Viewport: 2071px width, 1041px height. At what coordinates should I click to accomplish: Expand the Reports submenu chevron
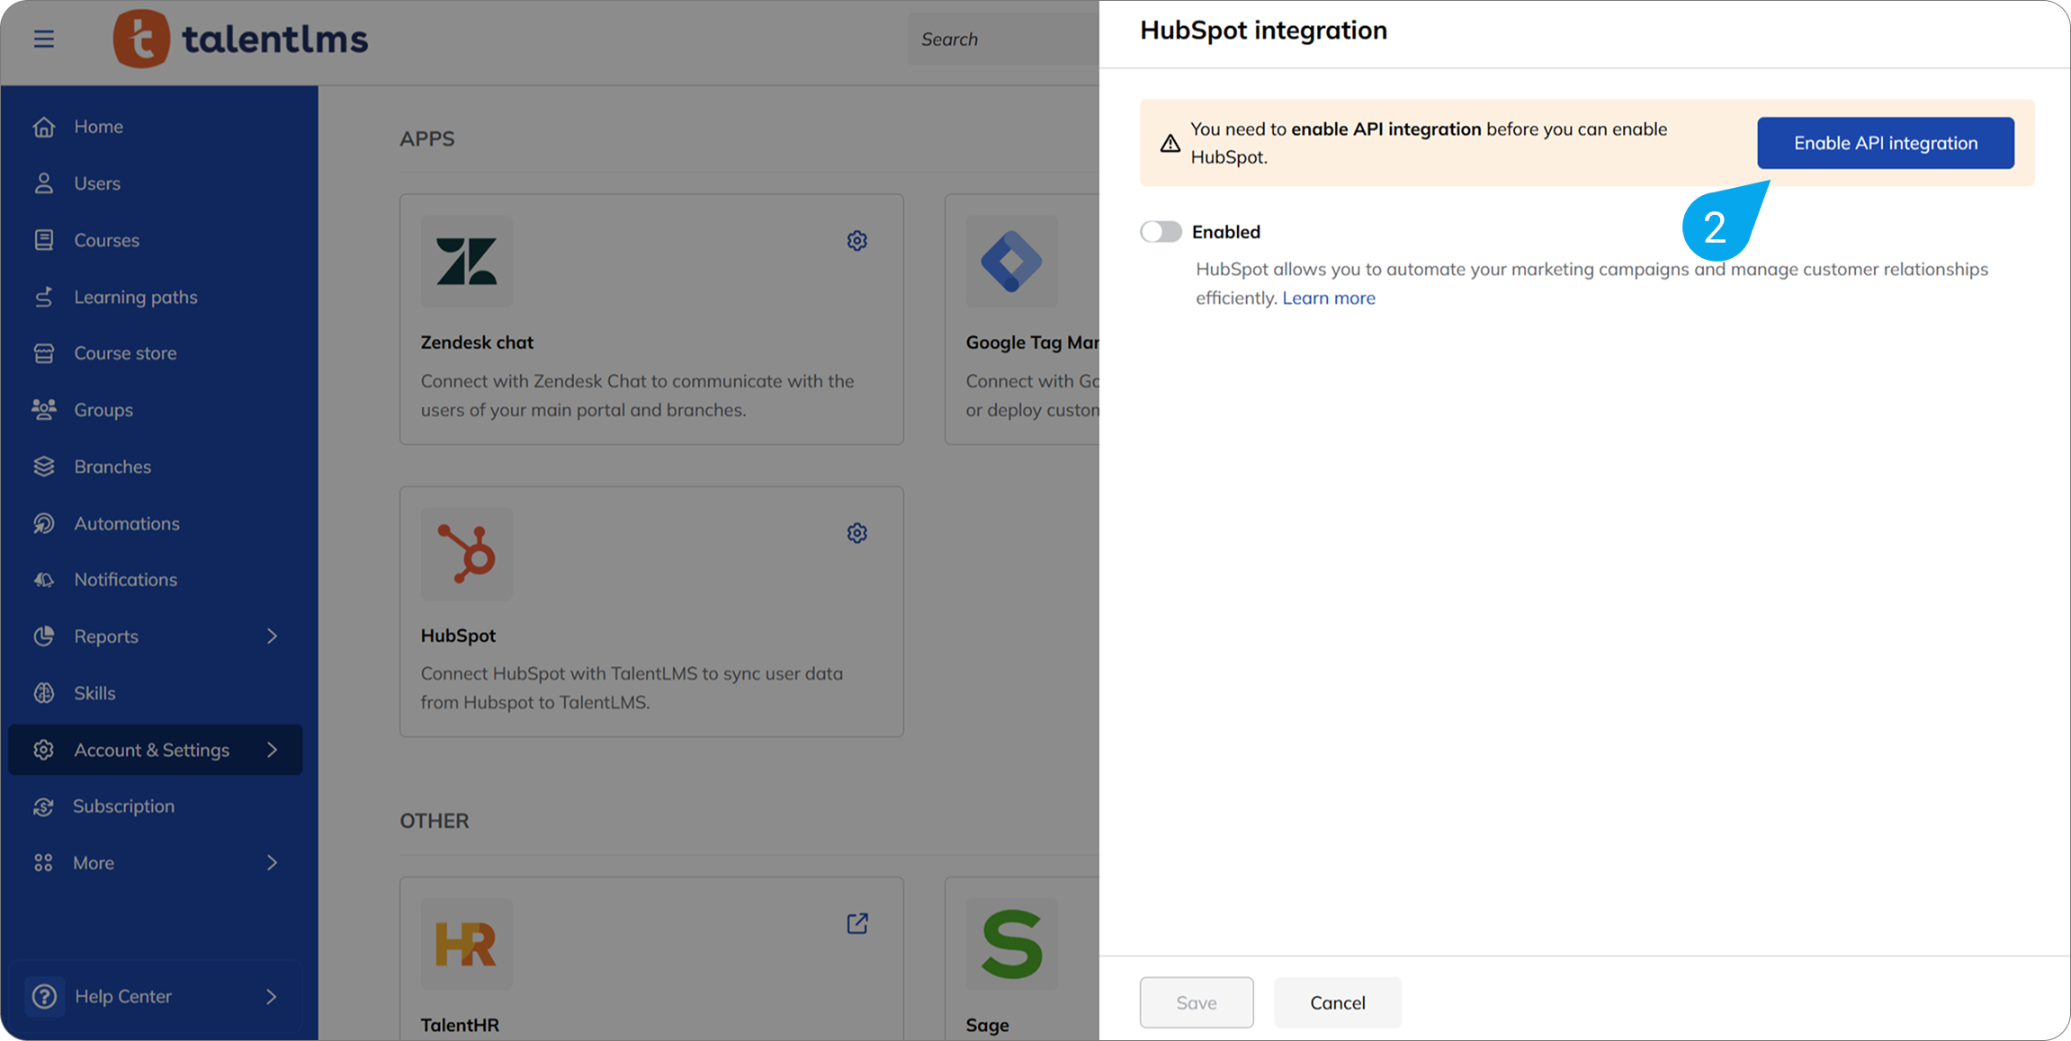272,636
